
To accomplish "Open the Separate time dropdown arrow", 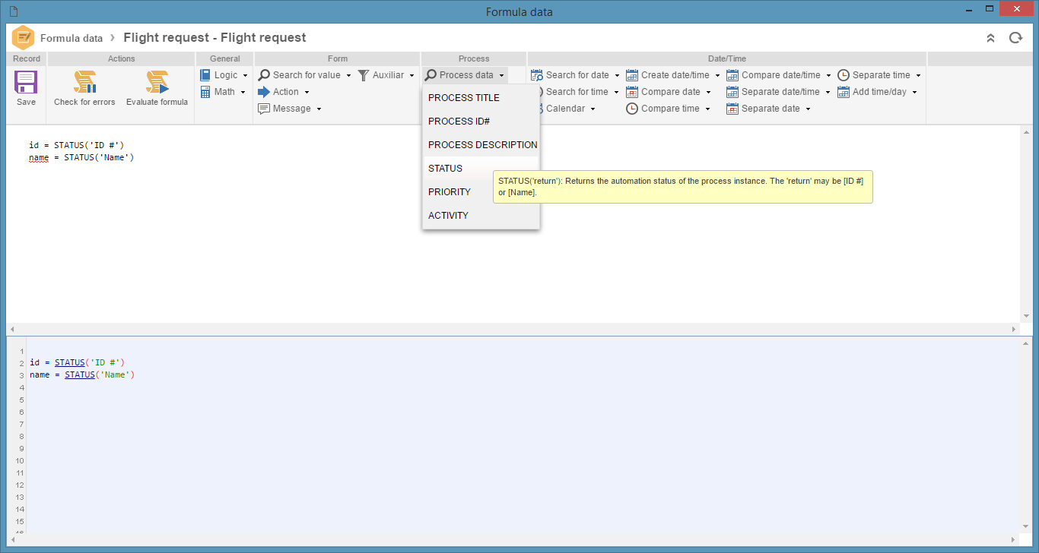I will 918,76.
